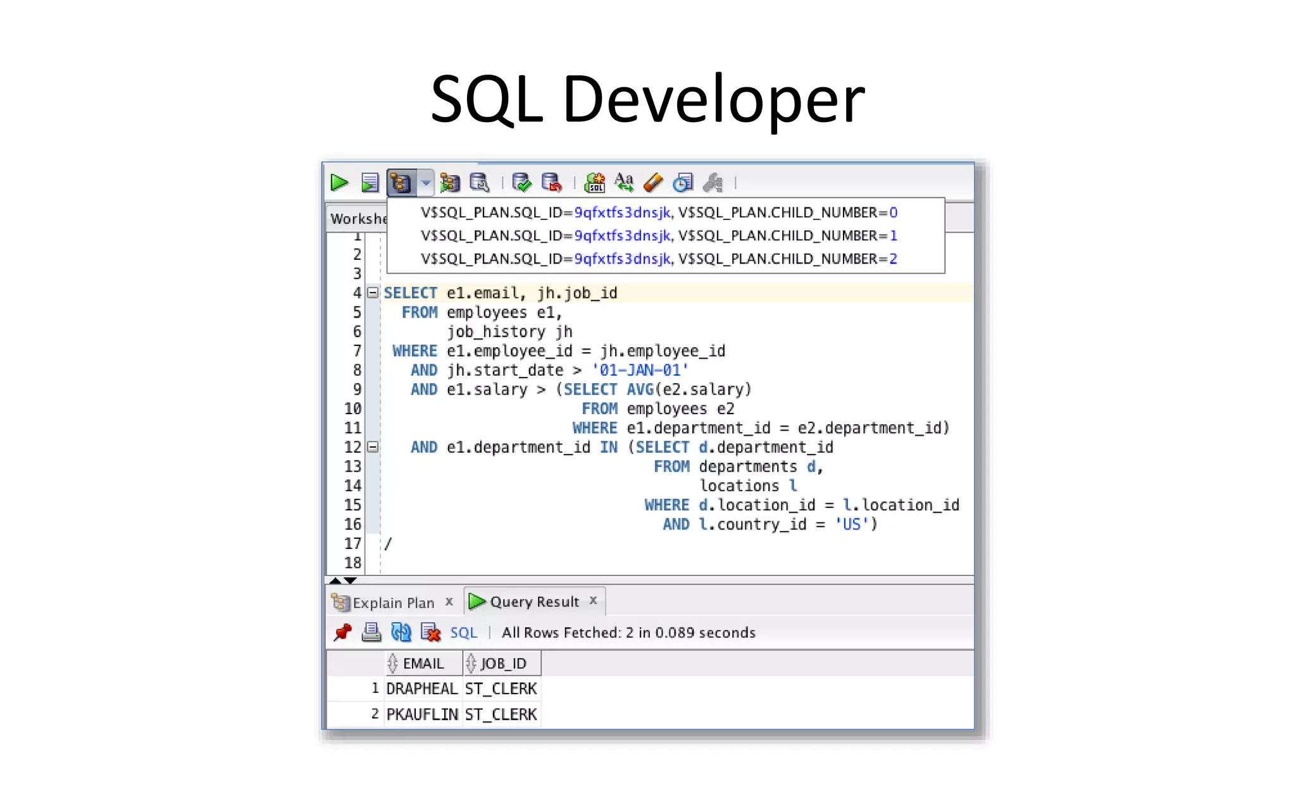
Task: Select plan entry with CHILD_NUMBER=1
Action: tap(659, 236)
